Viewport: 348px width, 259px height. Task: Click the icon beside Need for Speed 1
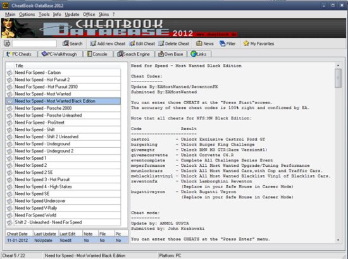(9, 158)
